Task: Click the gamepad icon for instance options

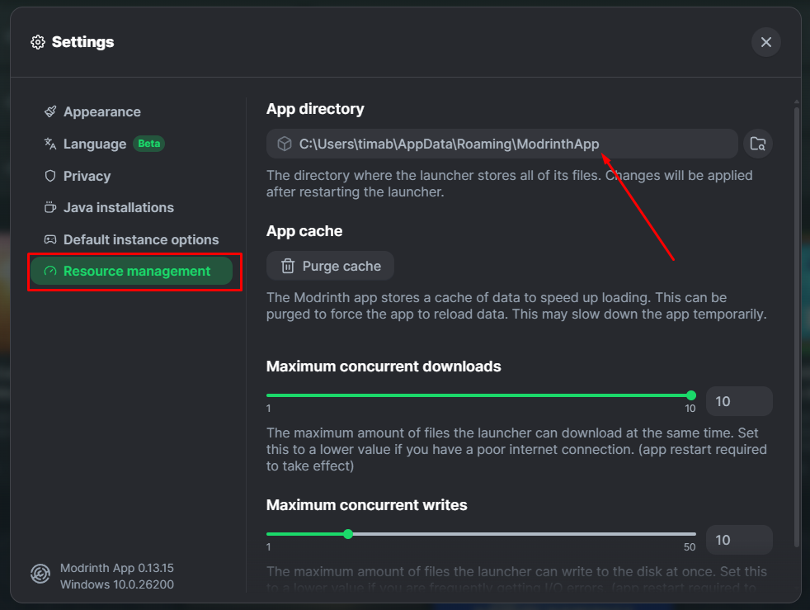Action: point(50,240)
